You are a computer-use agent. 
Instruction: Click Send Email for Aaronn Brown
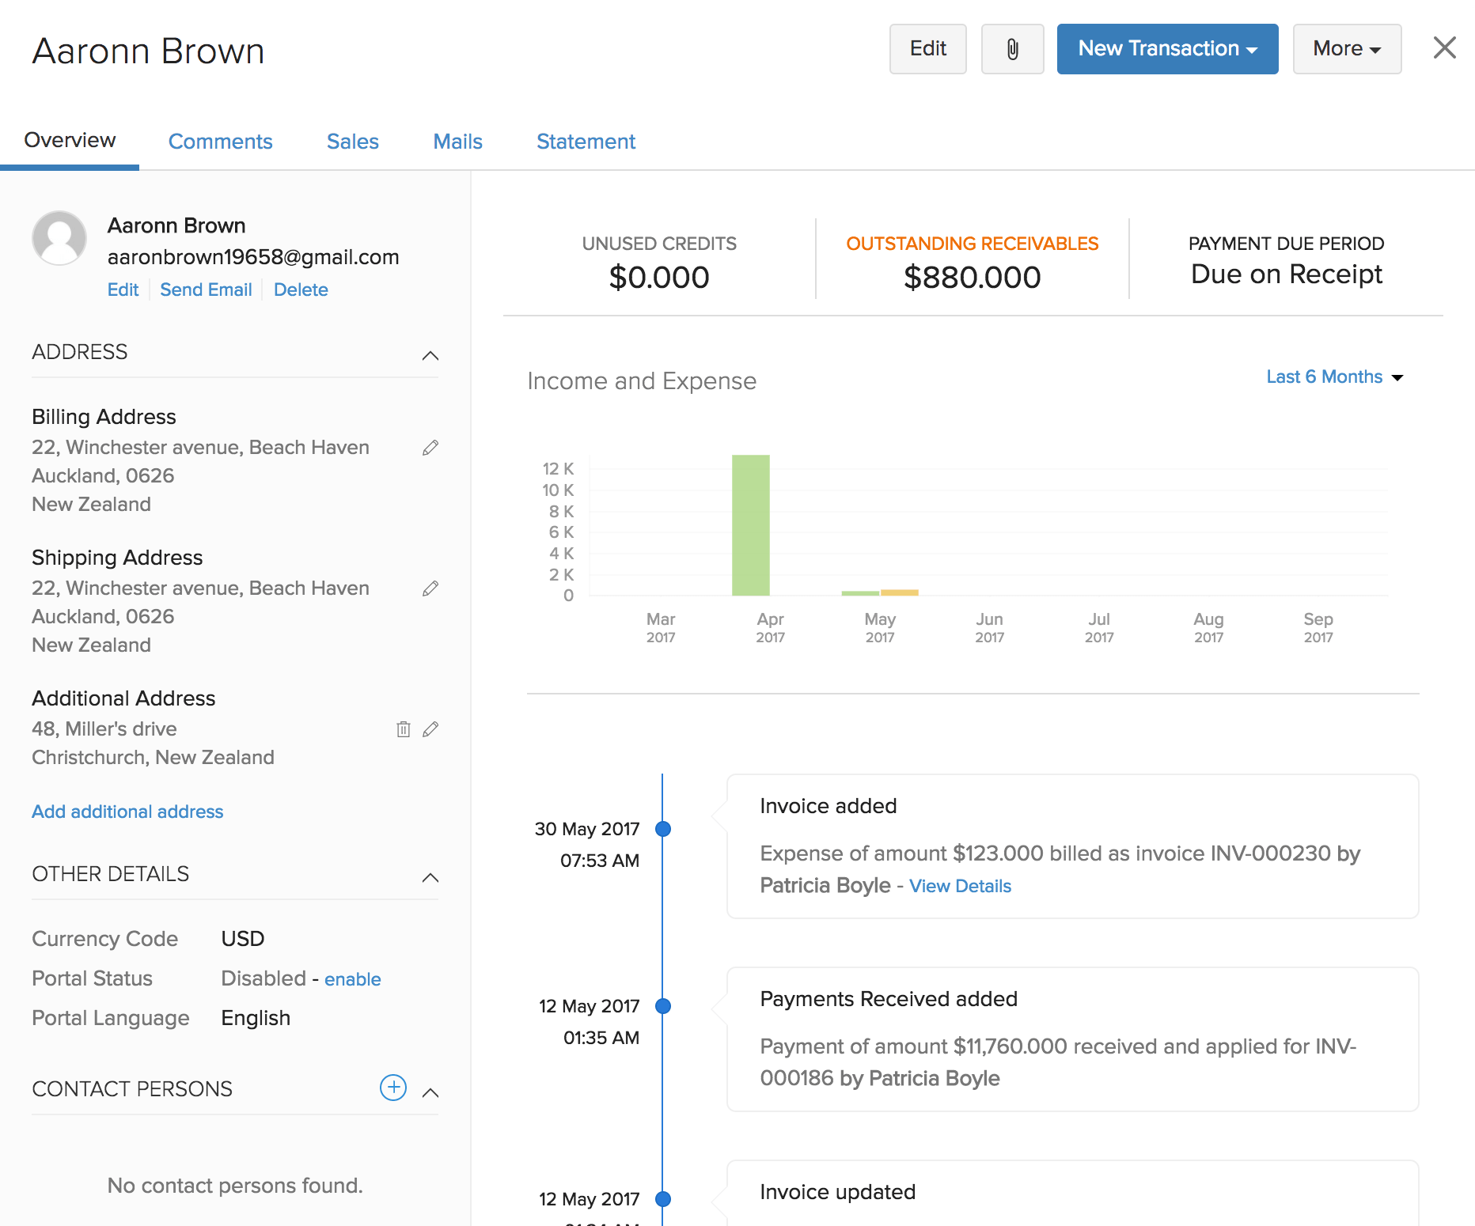pyautogui.click(x=206, y=289)
